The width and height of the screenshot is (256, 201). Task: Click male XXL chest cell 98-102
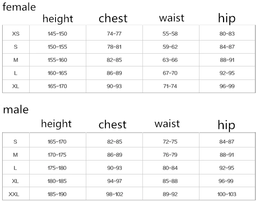click(114, 194)
